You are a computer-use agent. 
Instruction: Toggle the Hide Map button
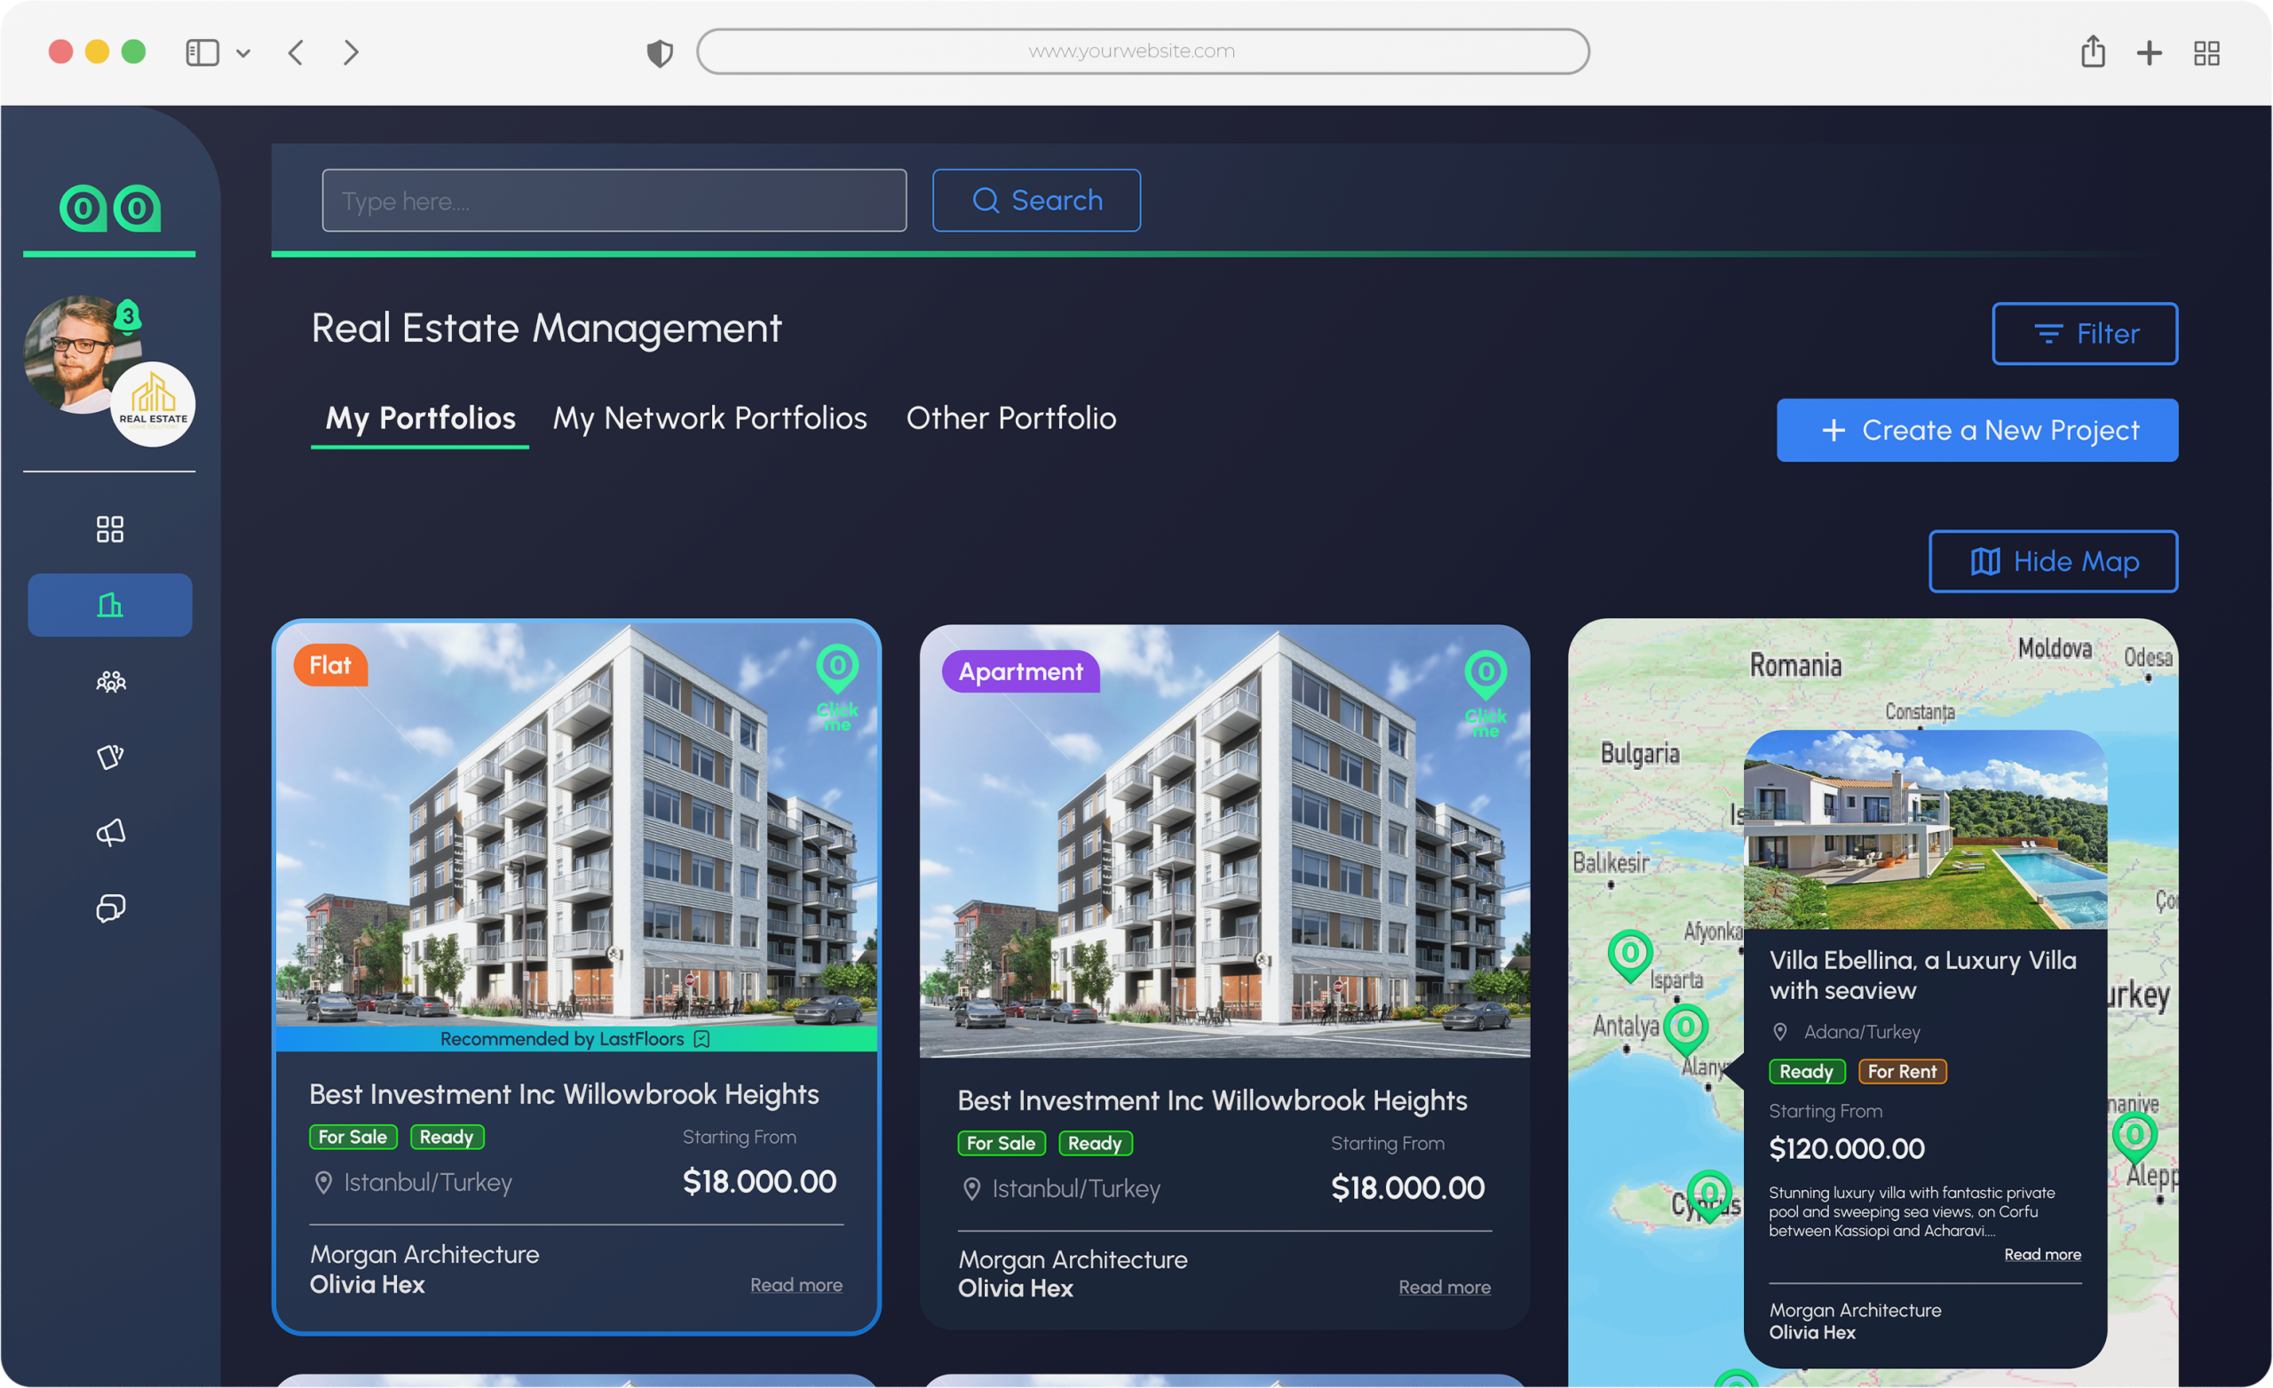coord(2054,561)
